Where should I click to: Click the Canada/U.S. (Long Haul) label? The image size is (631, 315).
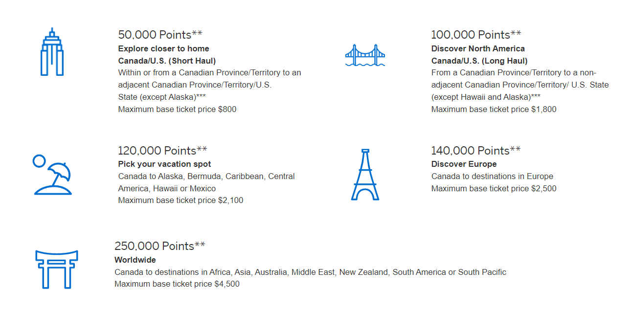click(479, 61)
